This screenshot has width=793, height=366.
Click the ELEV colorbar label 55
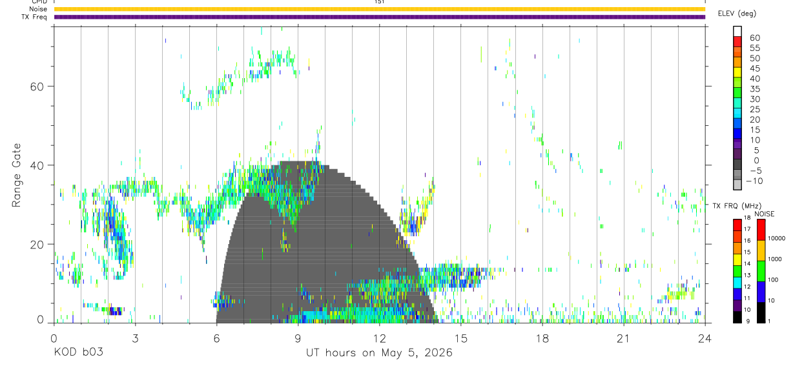[x=754, y=48]
